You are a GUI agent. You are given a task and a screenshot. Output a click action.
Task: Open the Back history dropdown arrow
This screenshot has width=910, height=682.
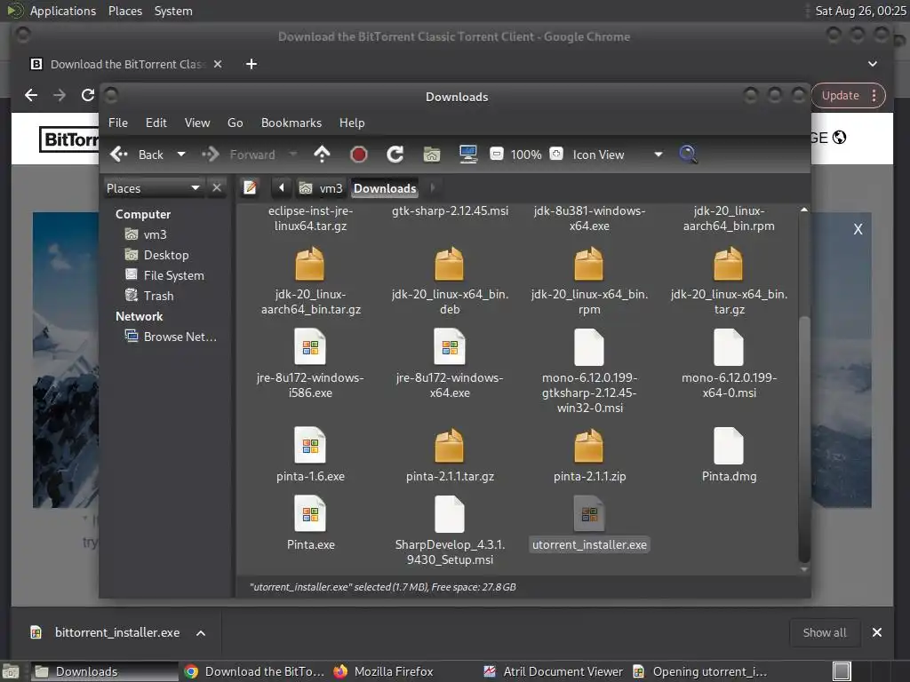(x=181, y=155)
